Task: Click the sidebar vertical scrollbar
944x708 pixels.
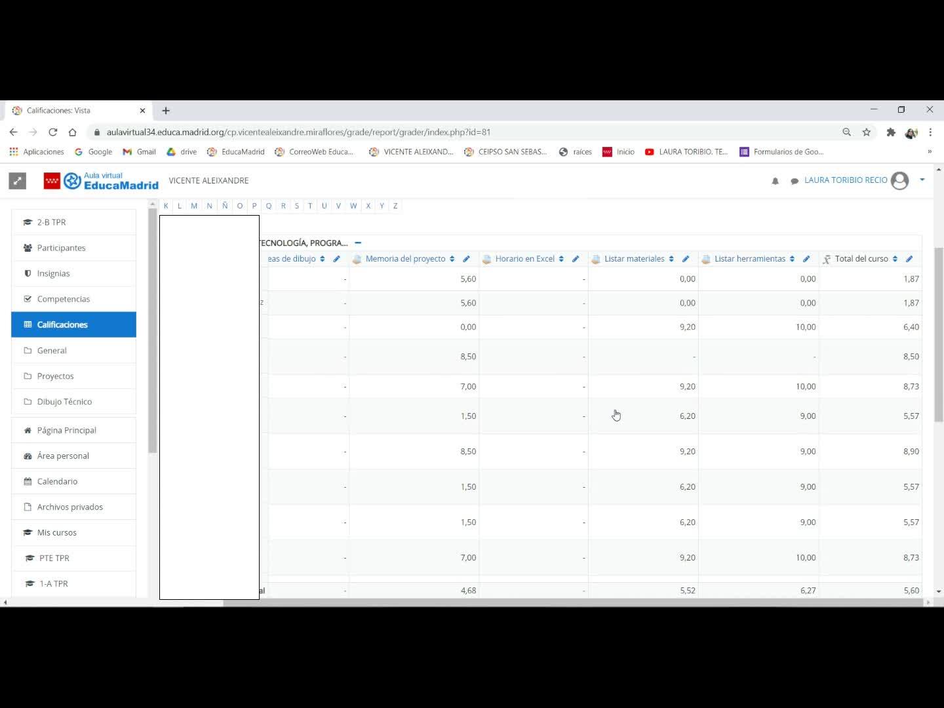Action: click(152, 331)
